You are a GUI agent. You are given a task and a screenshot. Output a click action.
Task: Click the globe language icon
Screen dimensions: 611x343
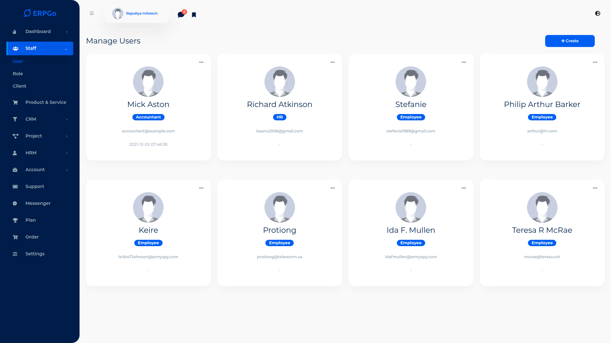pyautogui.click(x=598, y=13)
